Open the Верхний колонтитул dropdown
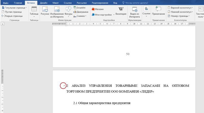Image resolution: width=204 pixels, height=113 pixels. pos(180,8)
